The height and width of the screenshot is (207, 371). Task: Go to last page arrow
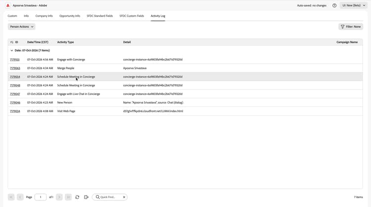tap(68, 197)
